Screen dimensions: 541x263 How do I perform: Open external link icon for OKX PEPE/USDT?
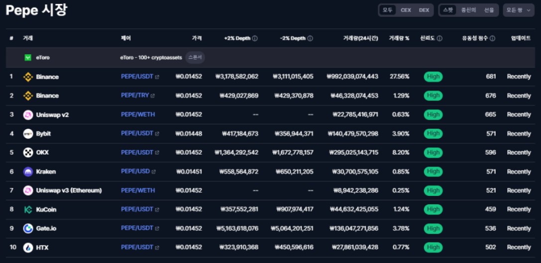tap(157, 153)
